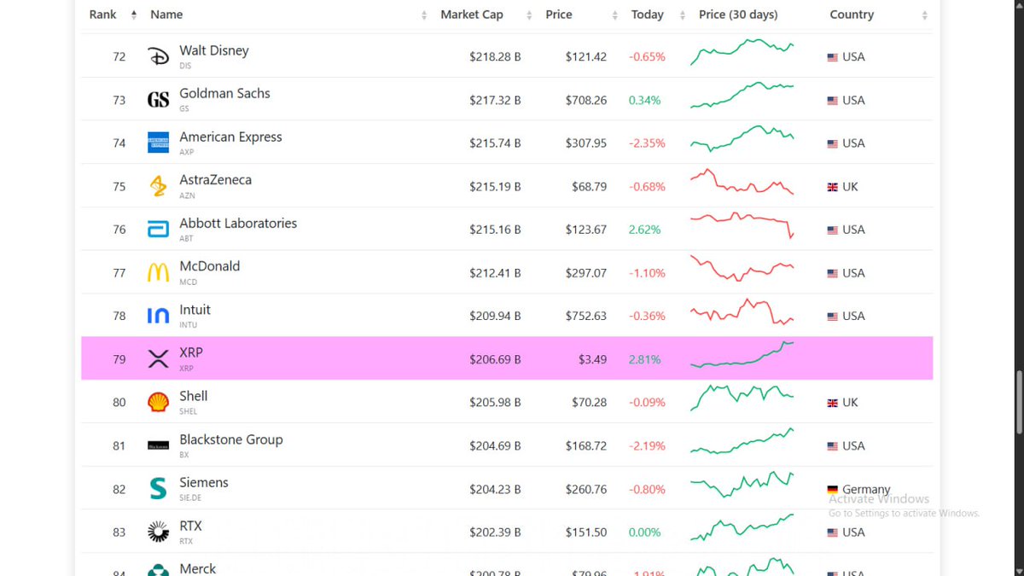Click the Intuit 30-day price chart
The width and height of the screenshot is (1024, 576).
pos(742,311)
